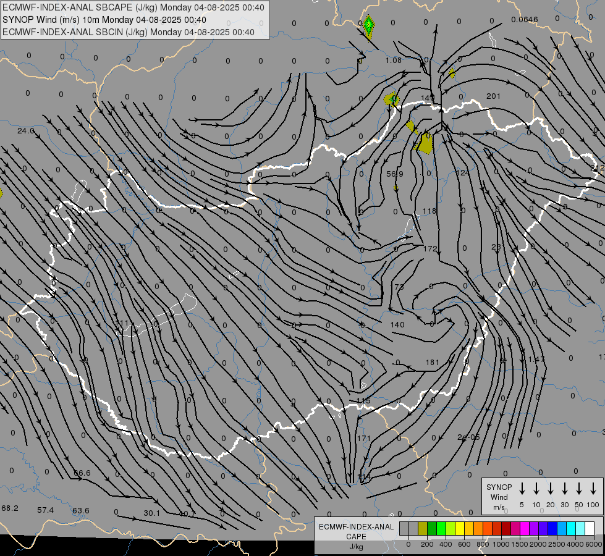Click the 1000 tick label on color scale

tap(501, 544)
